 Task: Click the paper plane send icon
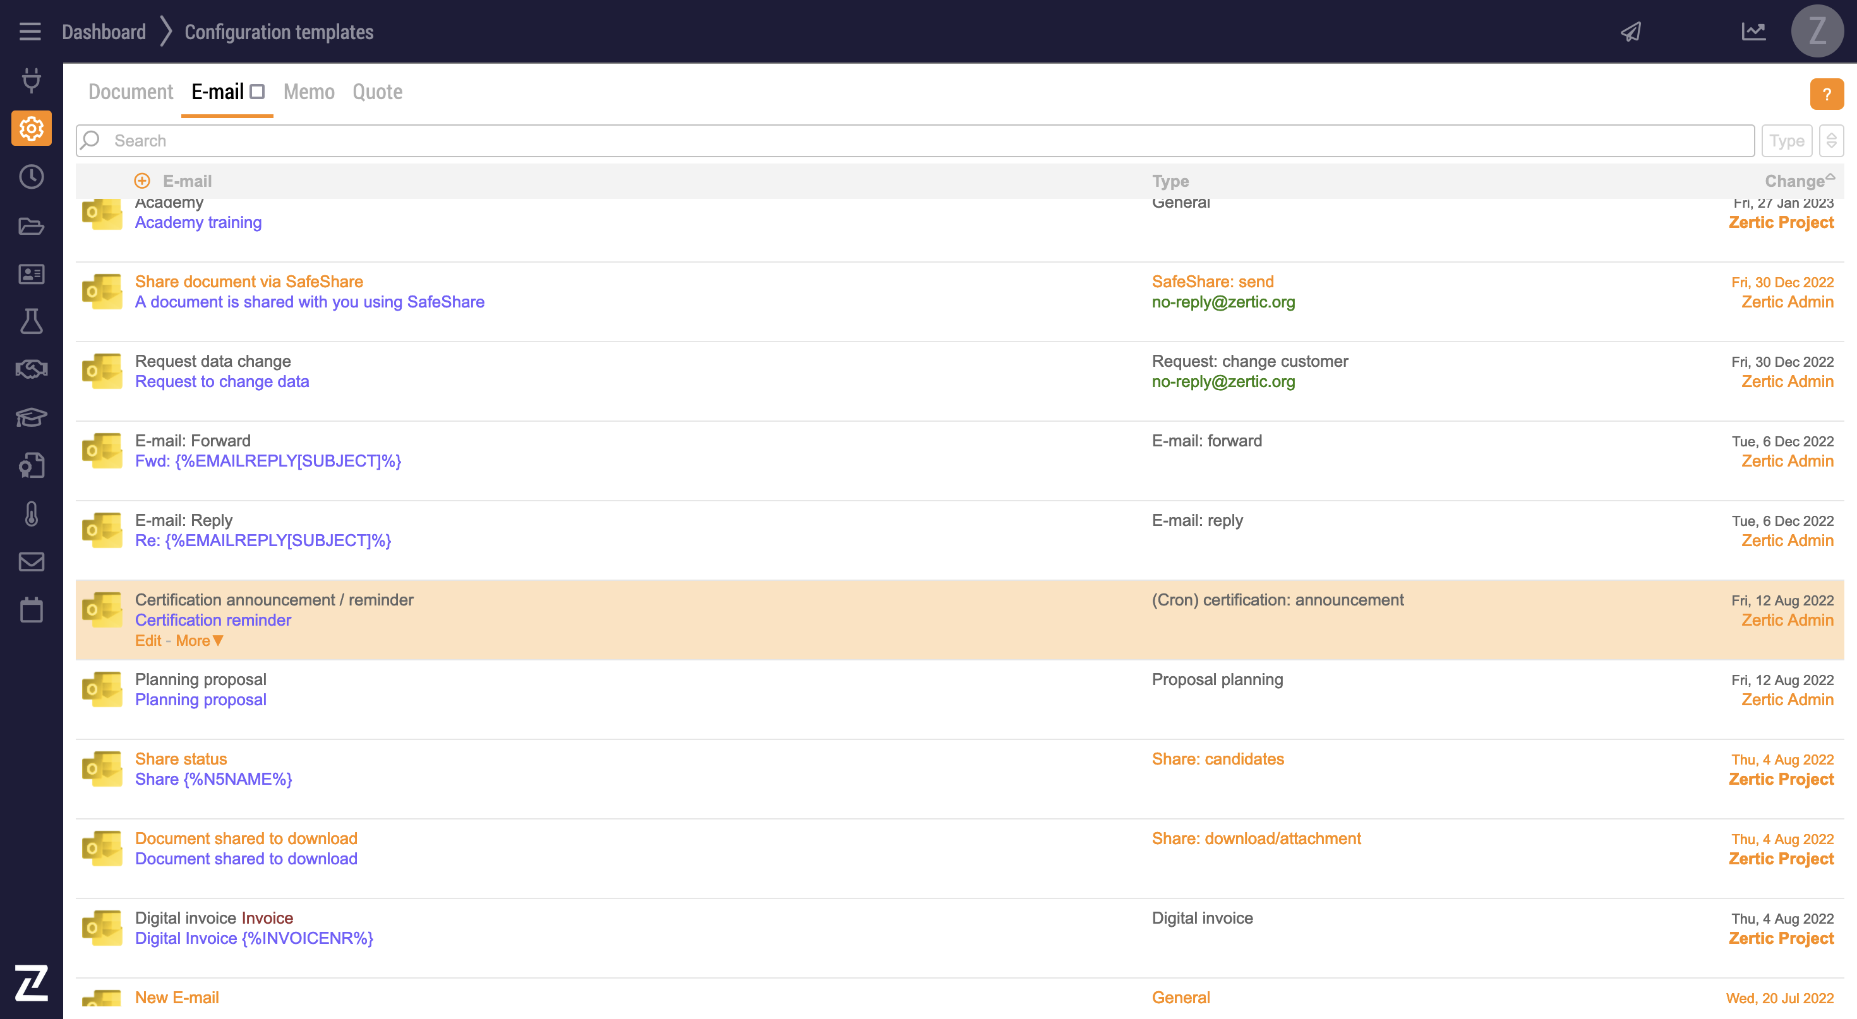(x=1632, y=32)
